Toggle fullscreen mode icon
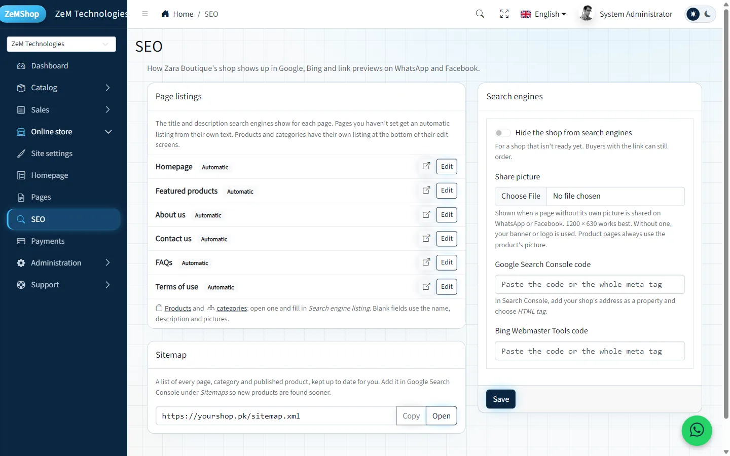730x456 pixels. point(504,14)
